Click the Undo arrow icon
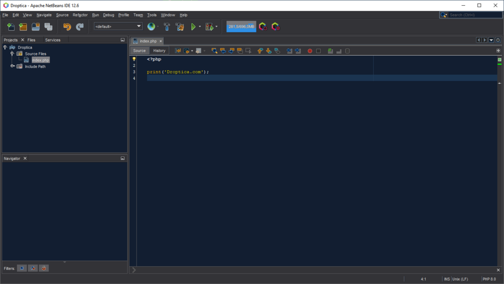 (x=67, y=27)
